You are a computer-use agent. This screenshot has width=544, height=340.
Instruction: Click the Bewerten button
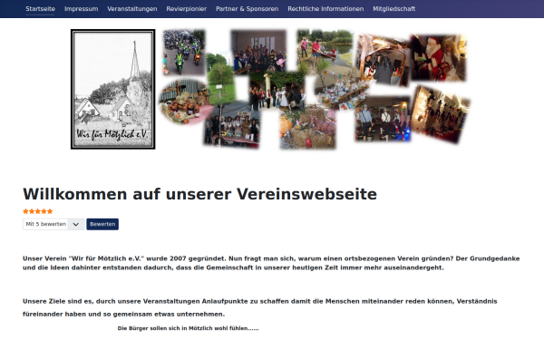pyautogui.click(x=102, y=224)
